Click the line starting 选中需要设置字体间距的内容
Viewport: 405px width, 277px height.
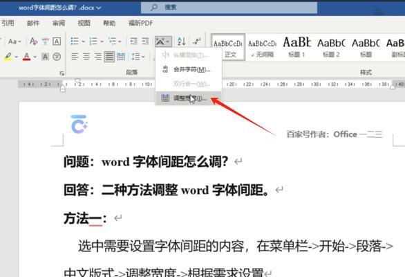click(236, 247)
